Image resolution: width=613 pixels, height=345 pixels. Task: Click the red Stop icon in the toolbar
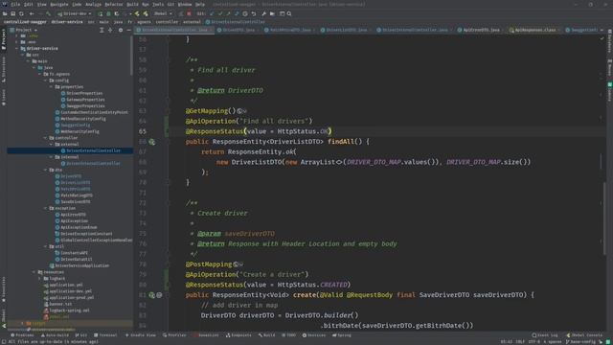tap(189, 13)
